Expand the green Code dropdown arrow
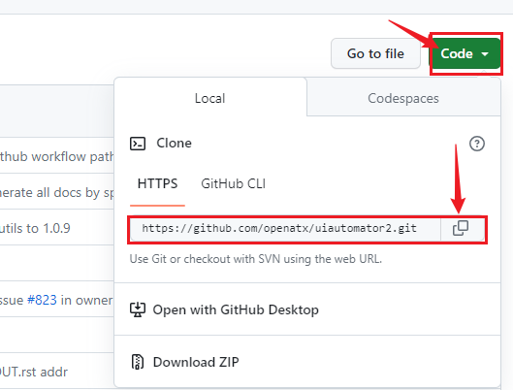Screen dimensions: 513x390 [485, 54]
